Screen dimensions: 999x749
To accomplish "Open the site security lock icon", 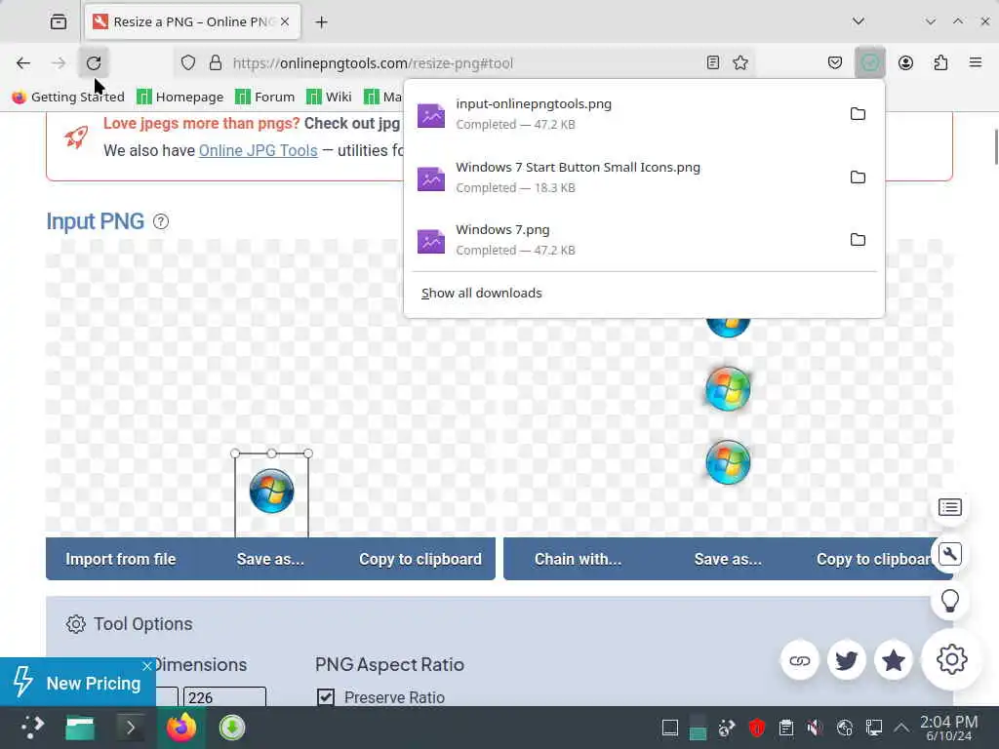I will pos(216,63).
